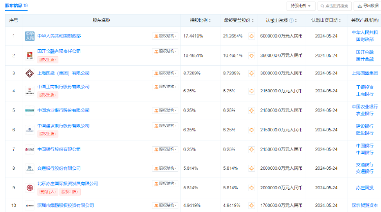Image resolution: width=381 pixels, height=212 pixels.
Task: Click the 导出数据 export button
Action: pos(368,6)
